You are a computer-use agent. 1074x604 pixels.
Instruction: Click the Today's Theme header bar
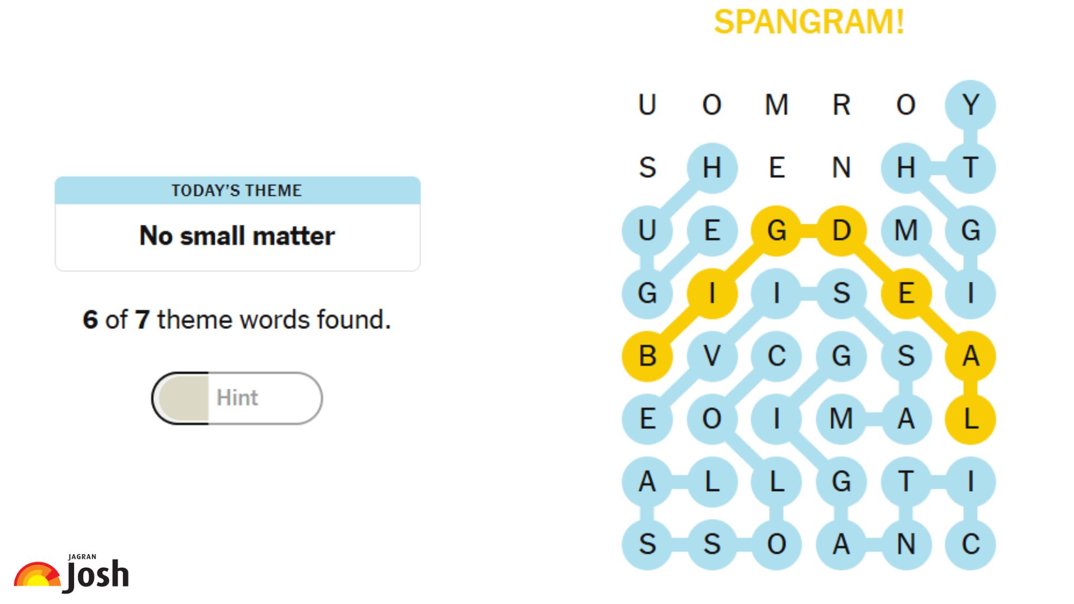click(x=237, y=191)
